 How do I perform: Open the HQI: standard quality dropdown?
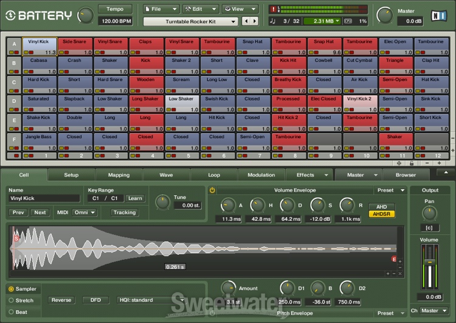[x=151, y=300]
